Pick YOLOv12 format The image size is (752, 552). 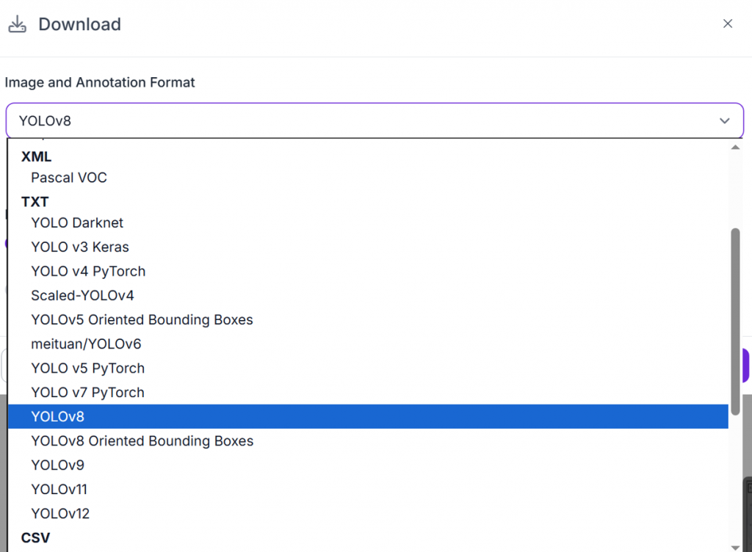[x=60, y=514]
